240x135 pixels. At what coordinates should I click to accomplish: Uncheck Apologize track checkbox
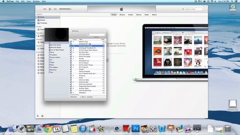71,93
